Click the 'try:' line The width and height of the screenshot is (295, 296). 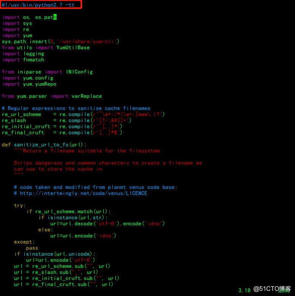(20, 205)
